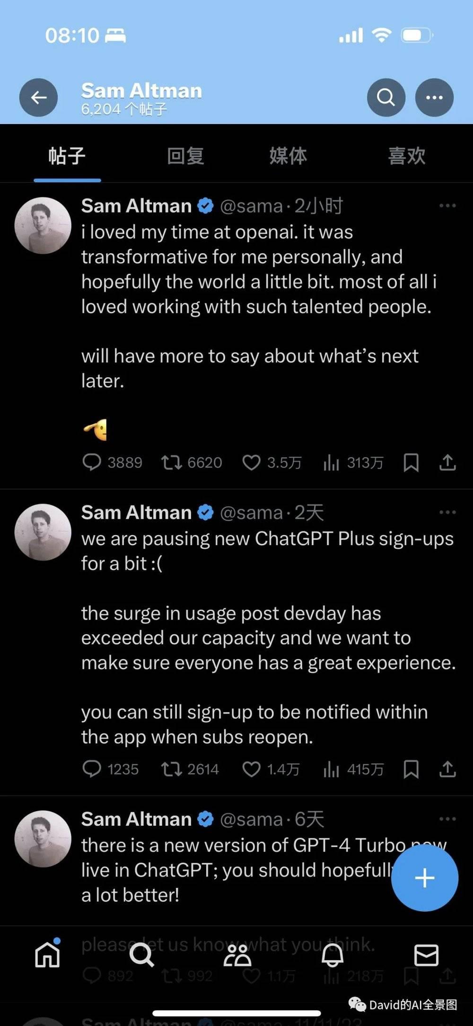
Task: Reply to the ChatGPT Plus sign-ups post
Action: 92,769
